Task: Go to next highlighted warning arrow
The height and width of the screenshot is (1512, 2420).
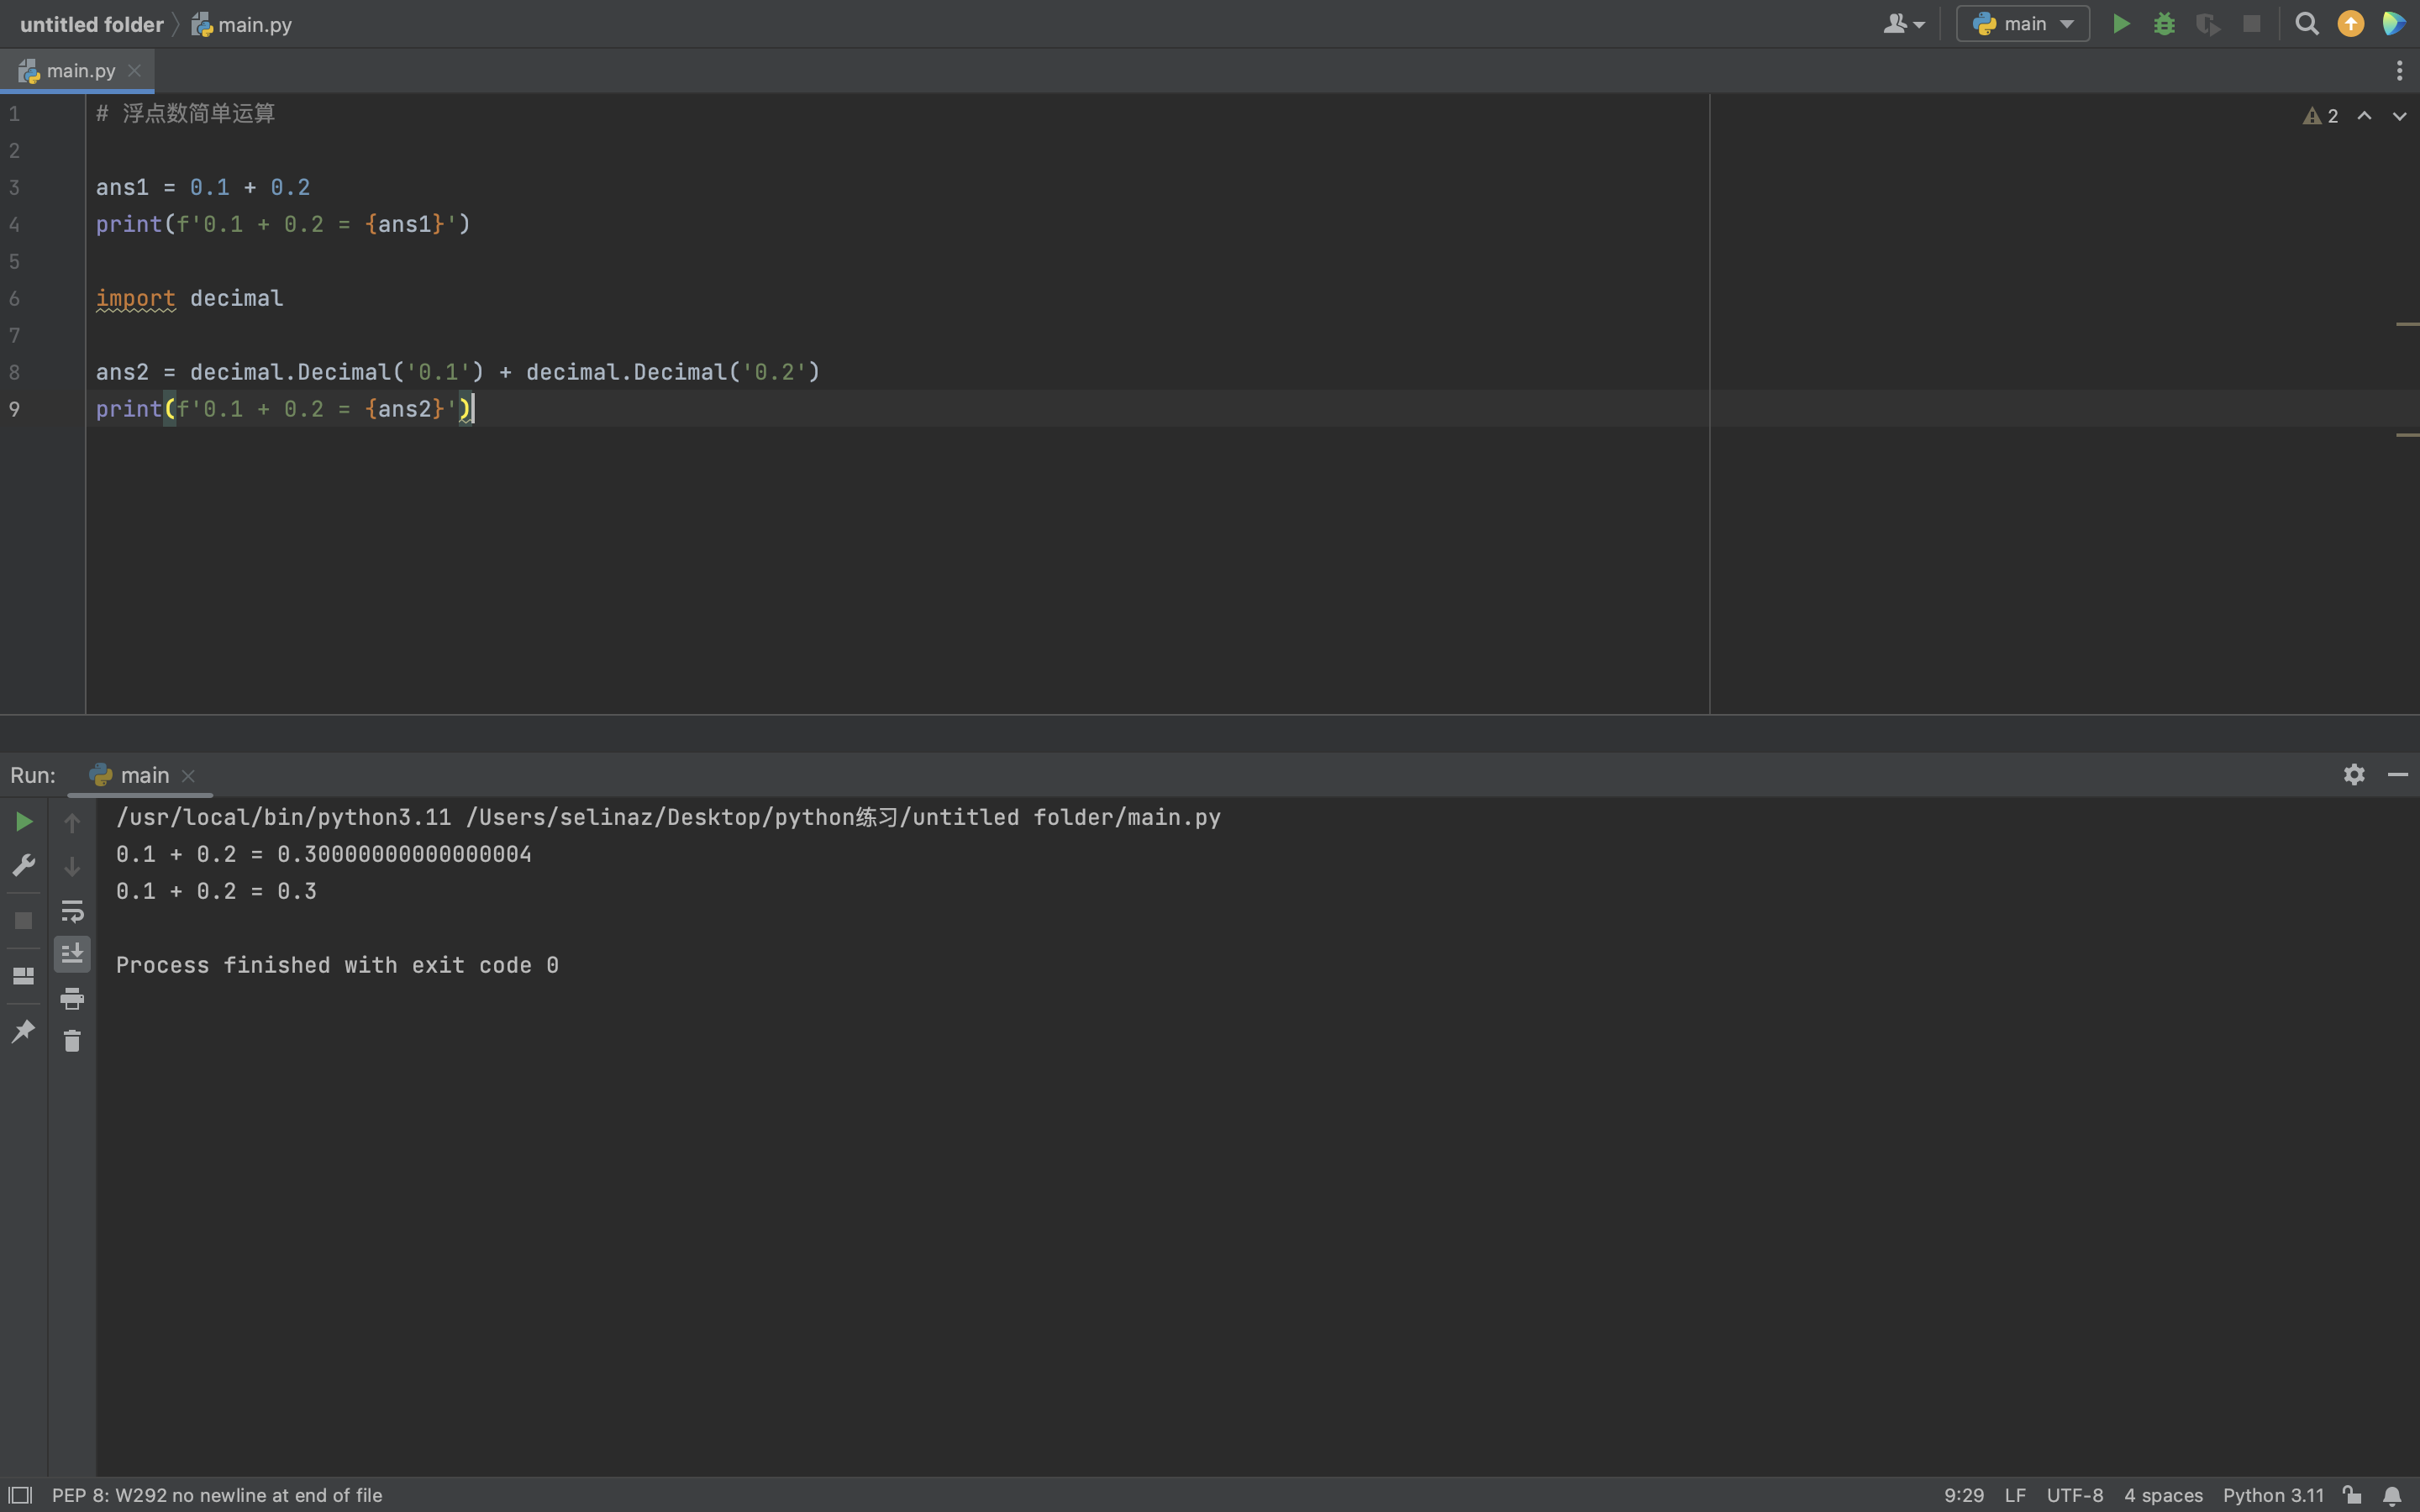Action: coord(2399,116)
